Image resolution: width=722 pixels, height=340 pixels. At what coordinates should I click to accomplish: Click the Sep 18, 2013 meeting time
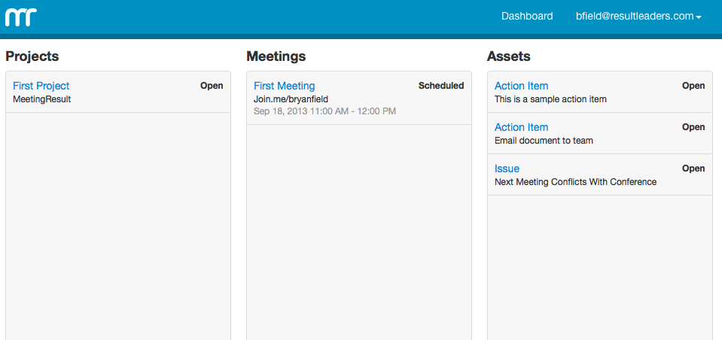pyautogui.click(x=324, y=111)
